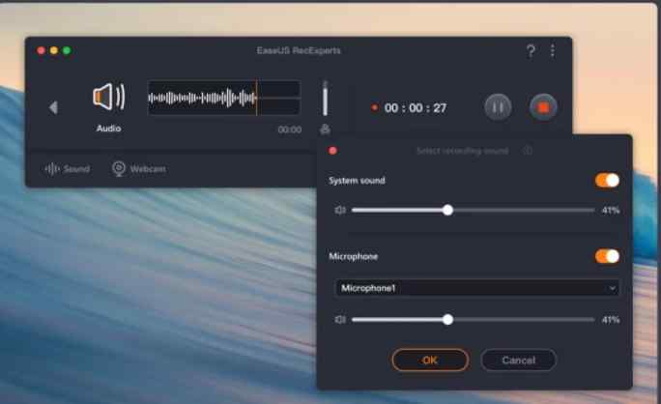The height and width of the screenshot is (404, 661).
Task: Click the Audio speaker icon
Action: [109, 97]
